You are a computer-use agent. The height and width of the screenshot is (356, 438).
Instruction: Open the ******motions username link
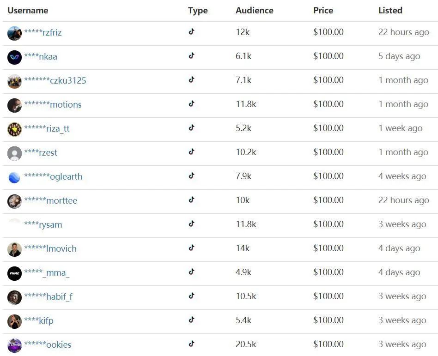click(53, 104)
